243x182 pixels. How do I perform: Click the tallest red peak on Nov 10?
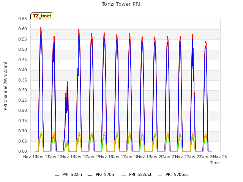click(41, 27)
